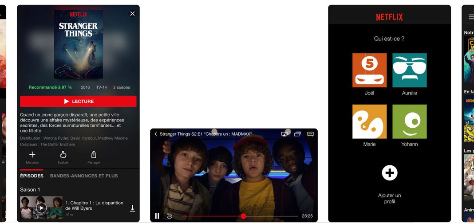474x223 pixels.
Task: Click the 2016 release year
Action: (x=85, y=87)
